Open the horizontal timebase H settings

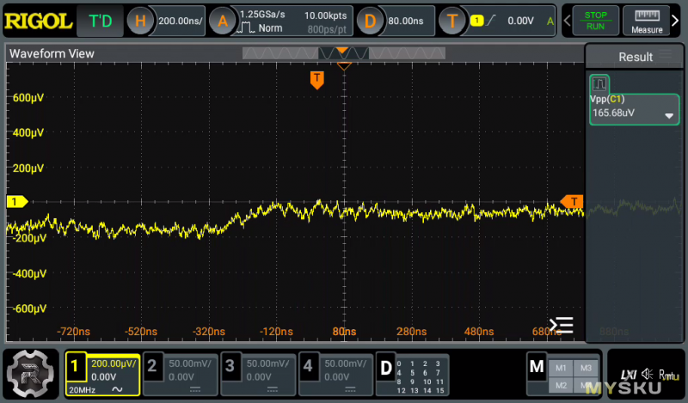pyautogui.click(x=140, y=21)
